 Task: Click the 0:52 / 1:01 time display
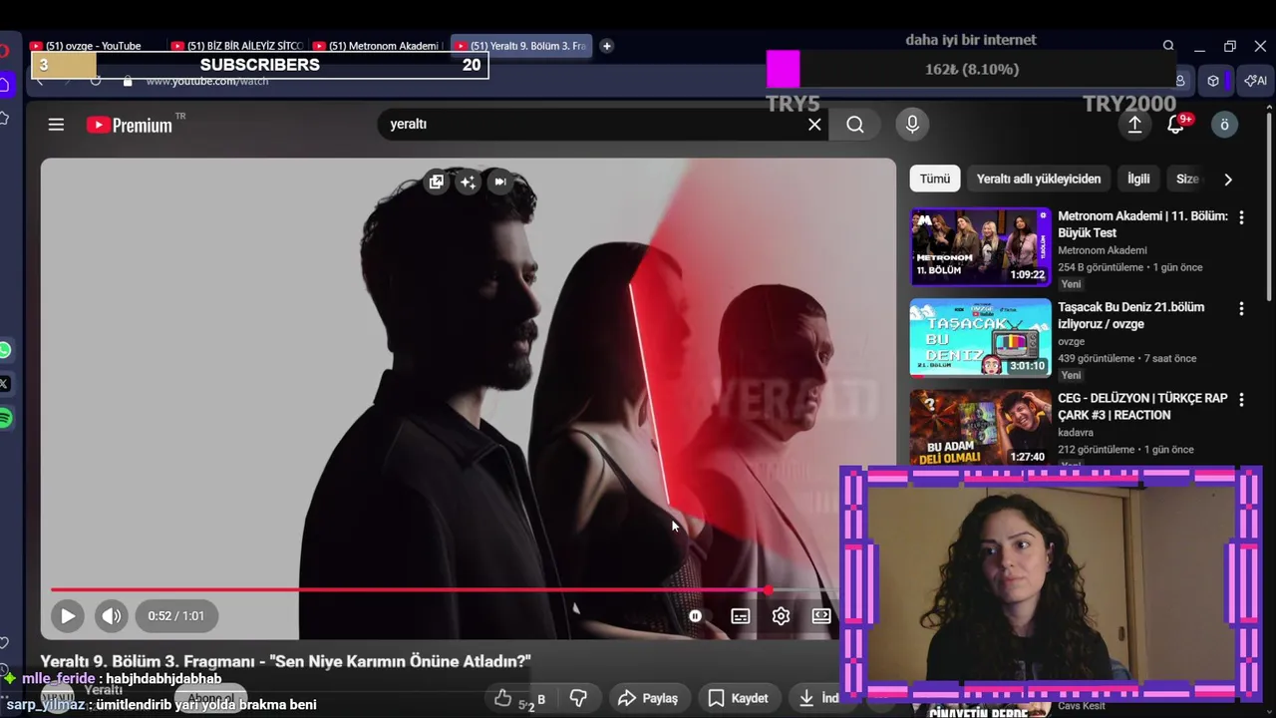[x=176, y=616]
